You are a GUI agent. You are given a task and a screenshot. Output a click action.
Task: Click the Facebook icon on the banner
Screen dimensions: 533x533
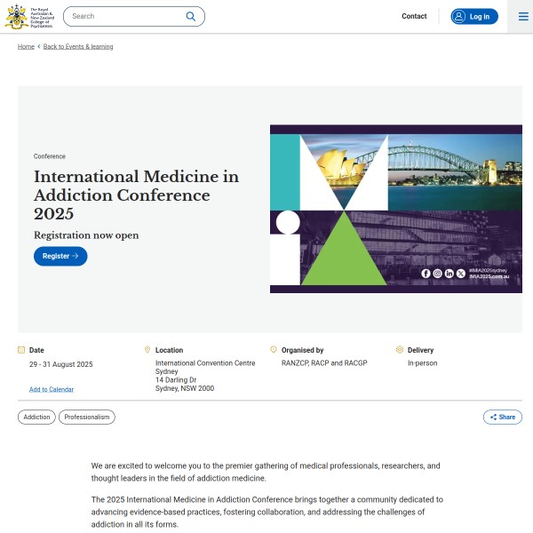[x=426, y=274]
